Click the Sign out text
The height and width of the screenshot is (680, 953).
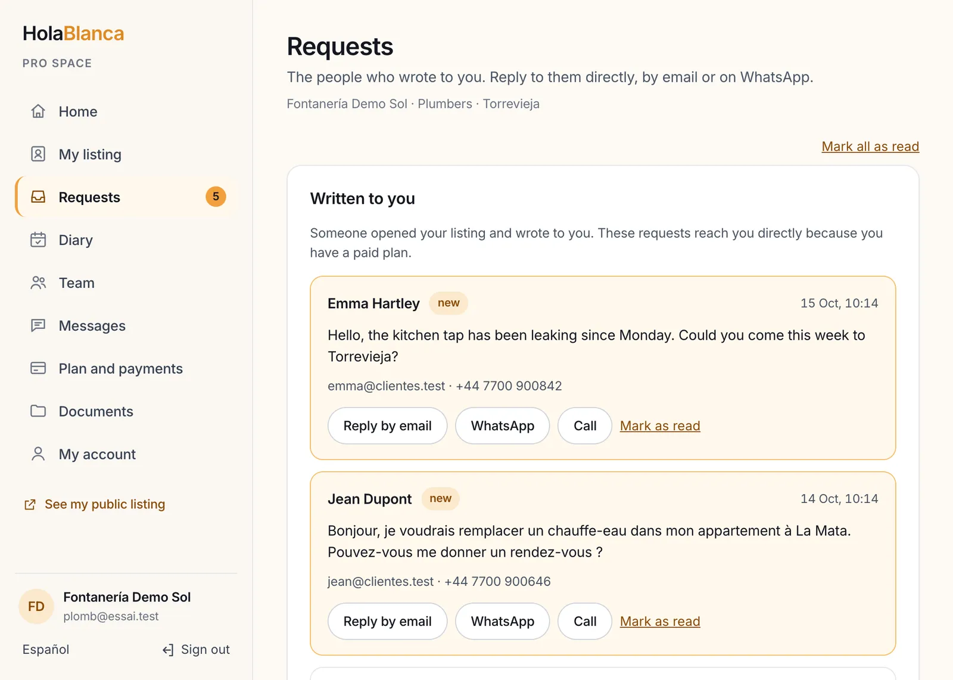205,650
